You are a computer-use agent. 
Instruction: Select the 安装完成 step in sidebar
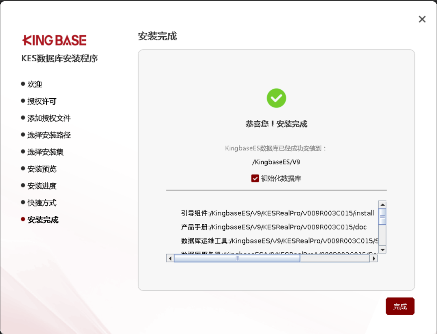(x=43, y=219)
